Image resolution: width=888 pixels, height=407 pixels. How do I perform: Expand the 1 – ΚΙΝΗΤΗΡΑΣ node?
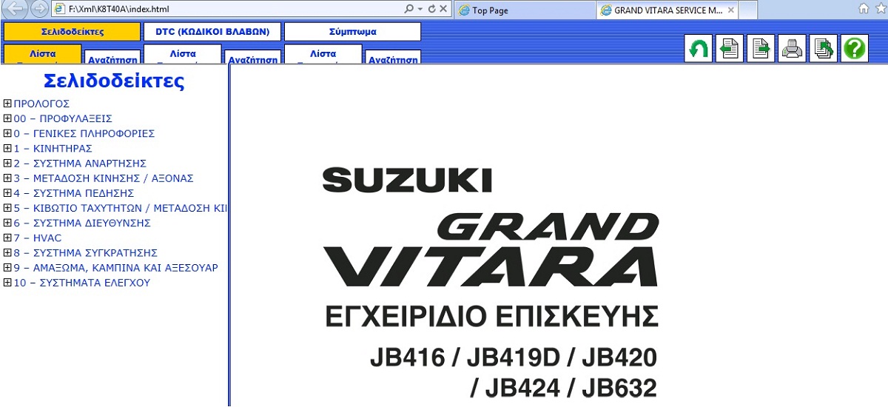pyautogui.click(x=7, y=148)
